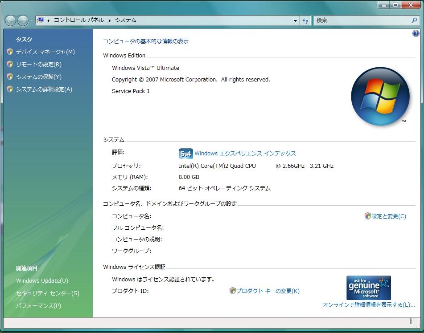Open システムの保護(Y) task link
This screenshot has height=333, width=424.
[x=39, y=77]
